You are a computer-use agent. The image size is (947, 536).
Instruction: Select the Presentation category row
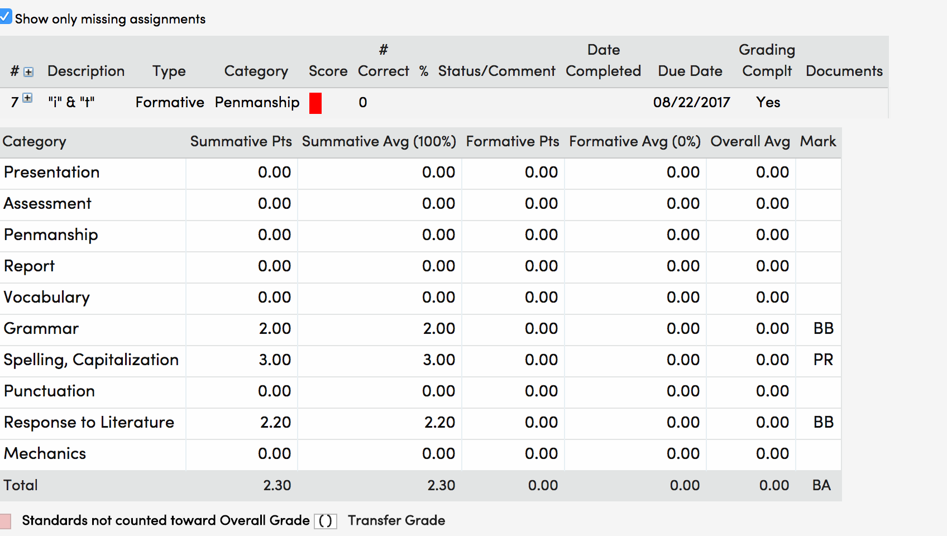(420, 173)
